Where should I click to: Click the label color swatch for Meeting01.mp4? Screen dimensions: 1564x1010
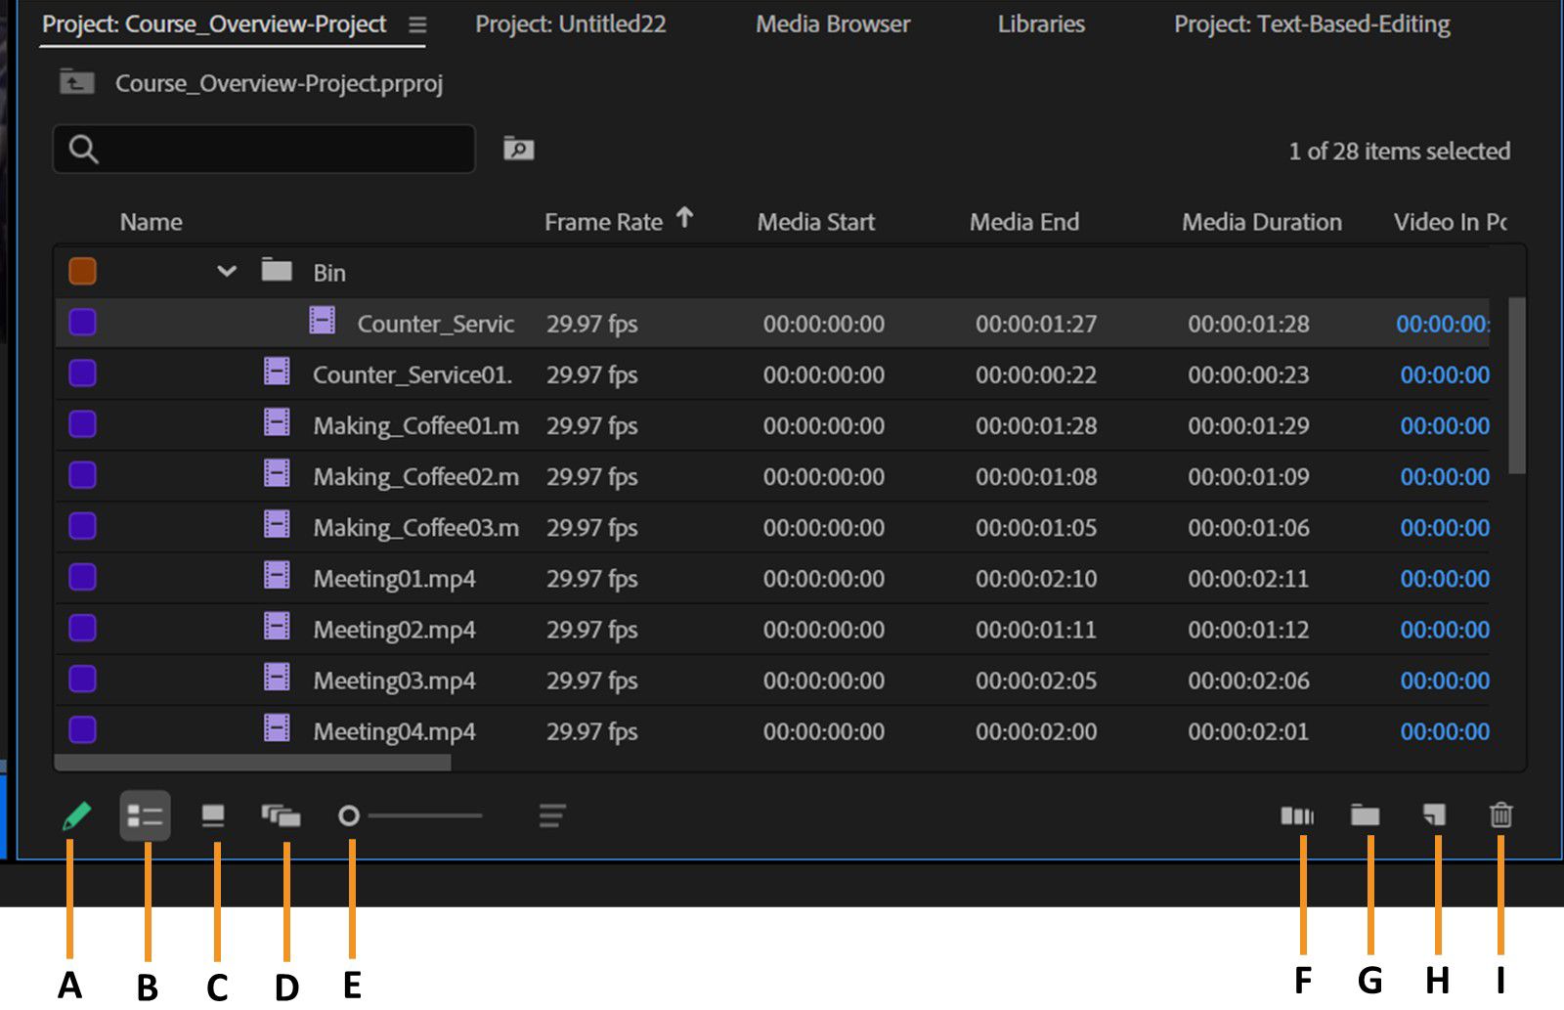[x=82, y=578]
